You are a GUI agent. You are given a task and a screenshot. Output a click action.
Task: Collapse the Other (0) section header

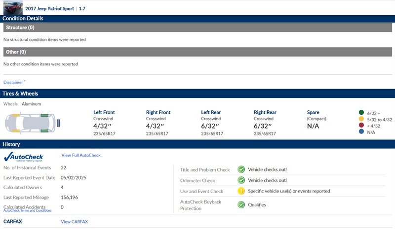(197, 52)
